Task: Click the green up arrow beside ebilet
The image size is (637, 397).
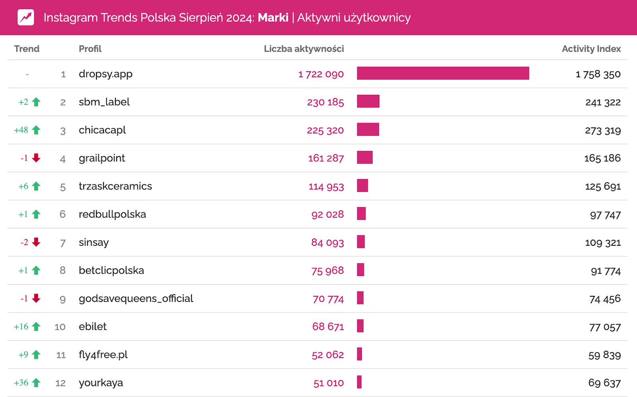Action: pos(36,327)
